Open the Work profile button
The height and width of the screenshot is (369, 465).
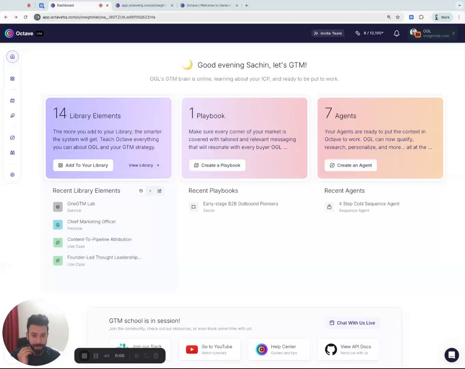pos(442,17)
